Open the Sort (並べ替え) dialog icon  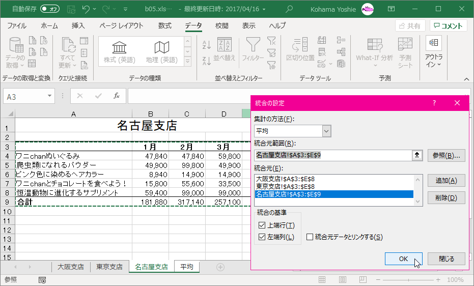pyautogui.click(x=224, y=45)
